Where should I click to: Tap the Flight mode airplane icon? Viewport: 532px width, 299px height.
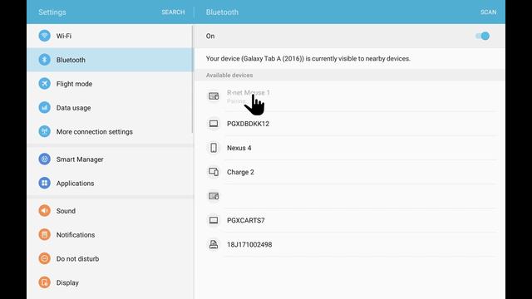44,83
